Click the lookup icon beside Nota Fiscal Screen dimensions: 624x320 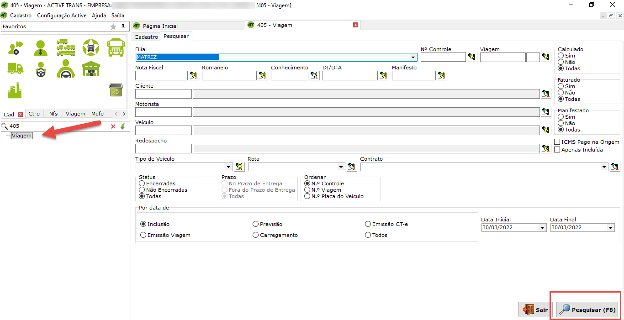194,75
